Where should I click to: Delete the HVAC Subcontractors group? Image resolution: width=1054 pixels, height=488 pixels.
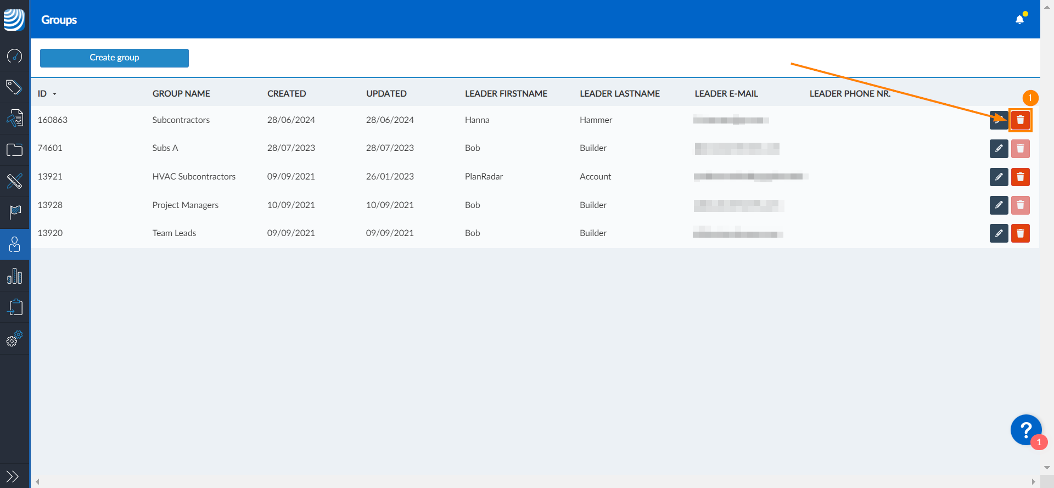coord(1021,177)
